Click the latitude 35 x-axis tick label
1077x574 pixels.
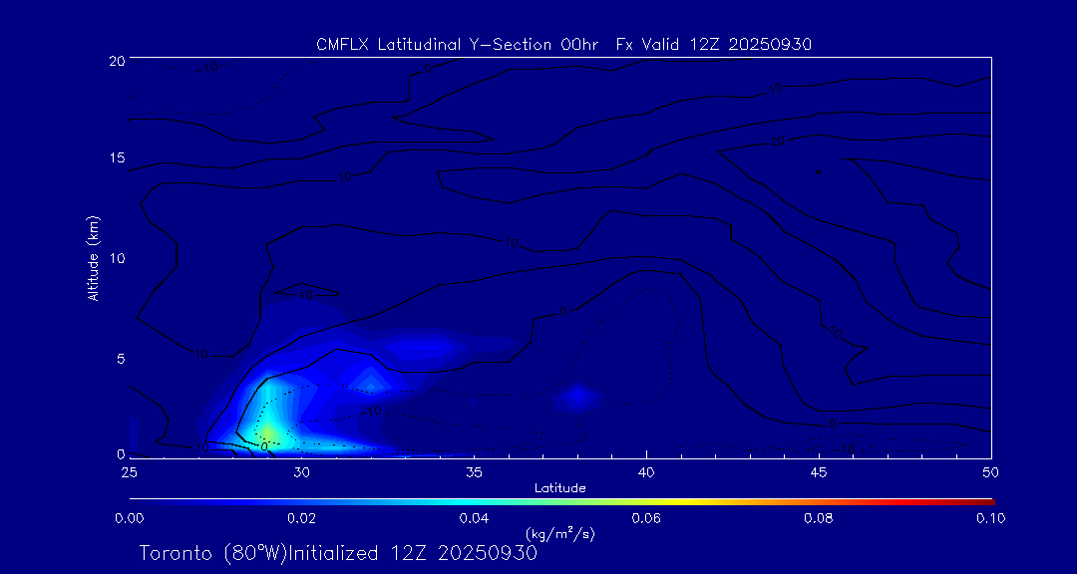tap(474, 471)
